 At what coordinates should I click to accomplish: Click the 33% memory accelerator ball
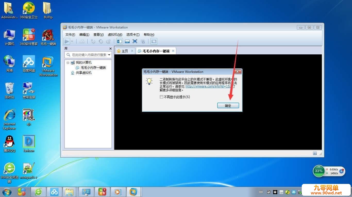click(319, 171)
